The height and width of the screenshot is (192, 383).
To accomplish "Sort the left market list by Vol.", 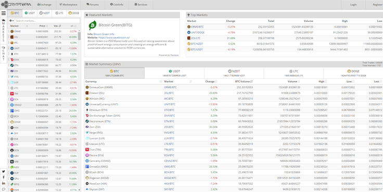I will click(x=57, y=26).
